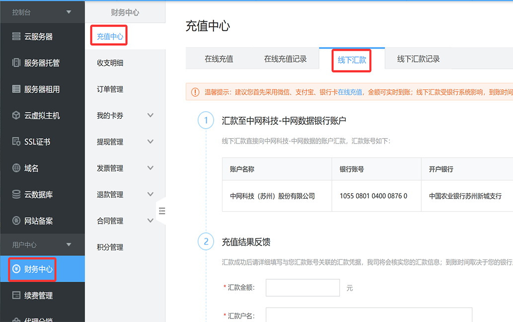Open the 线下汇款记录 tab
Screen dimensions: 513x322
pyautogui.click(x=418, y=59)
